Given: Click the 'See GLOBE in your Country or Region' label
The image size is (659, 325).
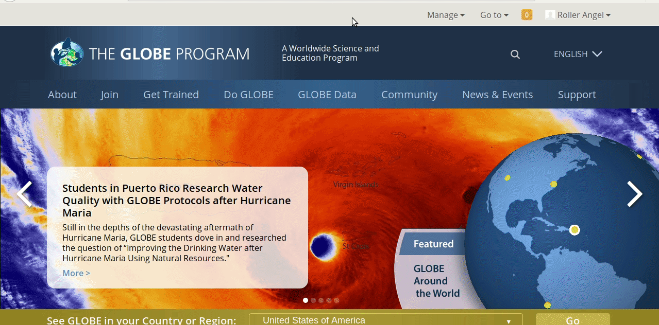Looking at the screenshot, I should tap(142, 320).
